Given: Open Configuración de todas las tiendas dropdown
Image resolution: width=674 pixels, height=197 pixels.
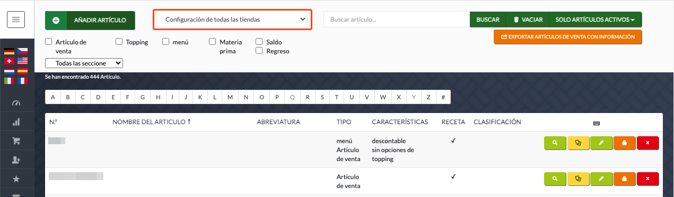Looking at the screenshot, I should tap(233, 19).
